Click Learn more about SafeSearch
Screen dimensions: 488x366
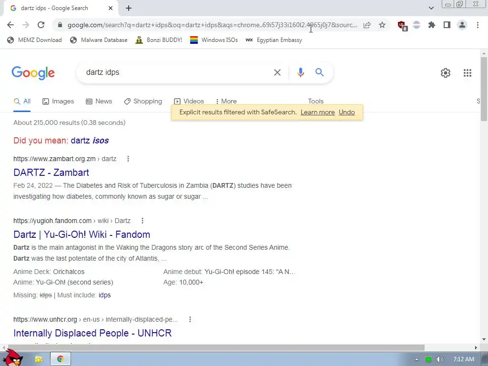tap(317, 112)
